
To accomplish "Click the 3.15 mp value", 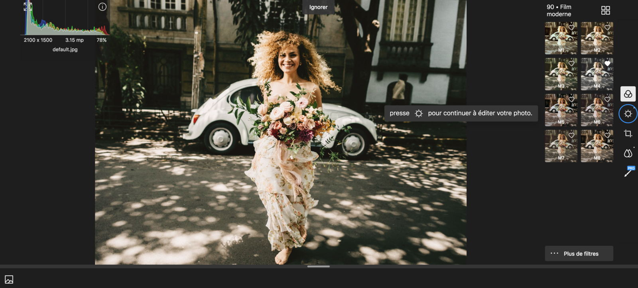I will pos(75,40).
